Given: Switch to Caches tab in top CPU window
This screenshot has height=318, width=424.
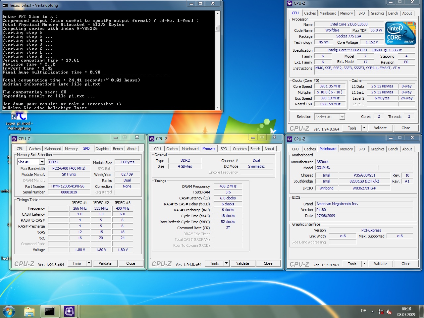Looking at the screenshot, I should point(310,13).
